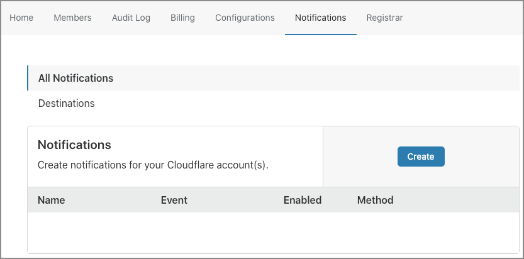Click the blue marker beside All Notifications

[28, 78]
